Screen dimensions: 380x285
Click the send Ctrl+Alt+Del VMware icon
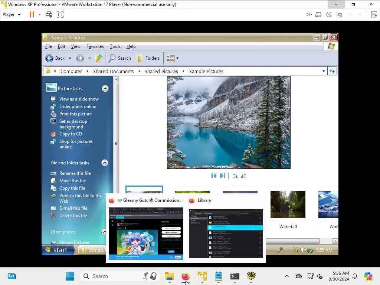coord(49,14)
